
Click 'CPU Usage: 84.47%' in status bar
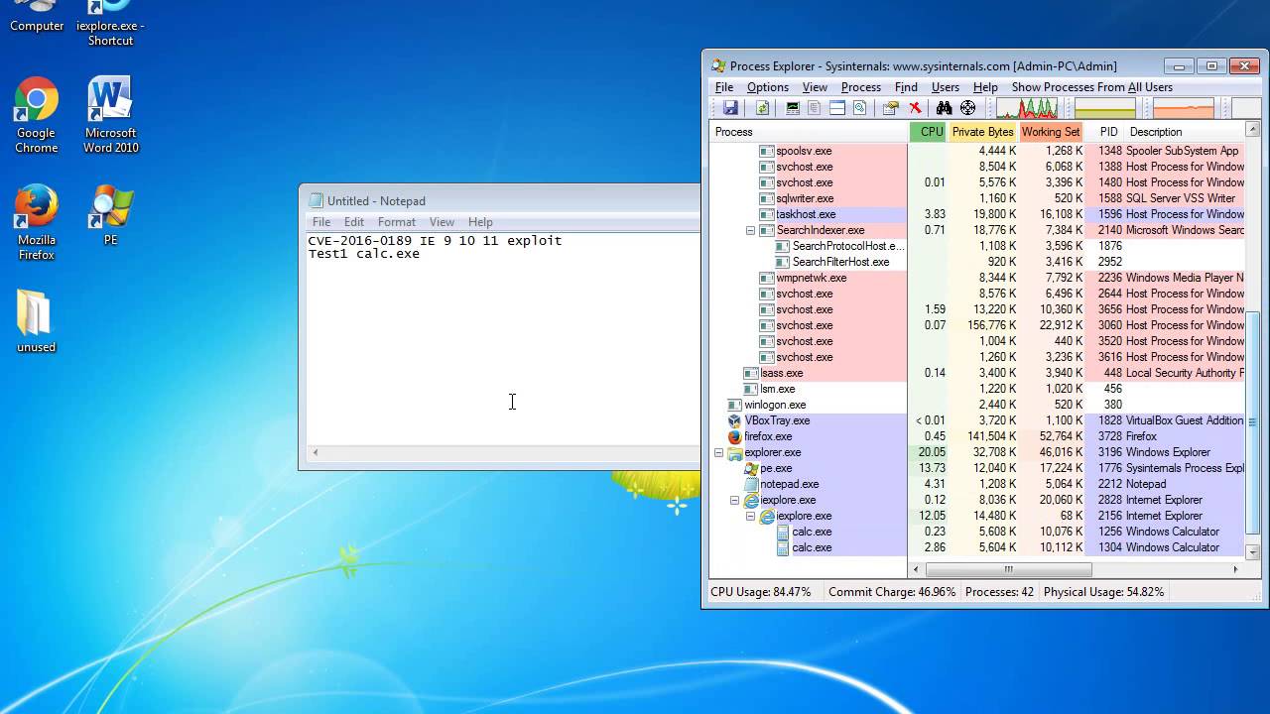click(x=760, y=592)
